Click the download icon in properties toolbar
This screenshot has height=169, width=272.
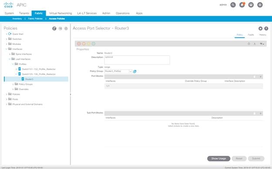[x=255, y=44]
